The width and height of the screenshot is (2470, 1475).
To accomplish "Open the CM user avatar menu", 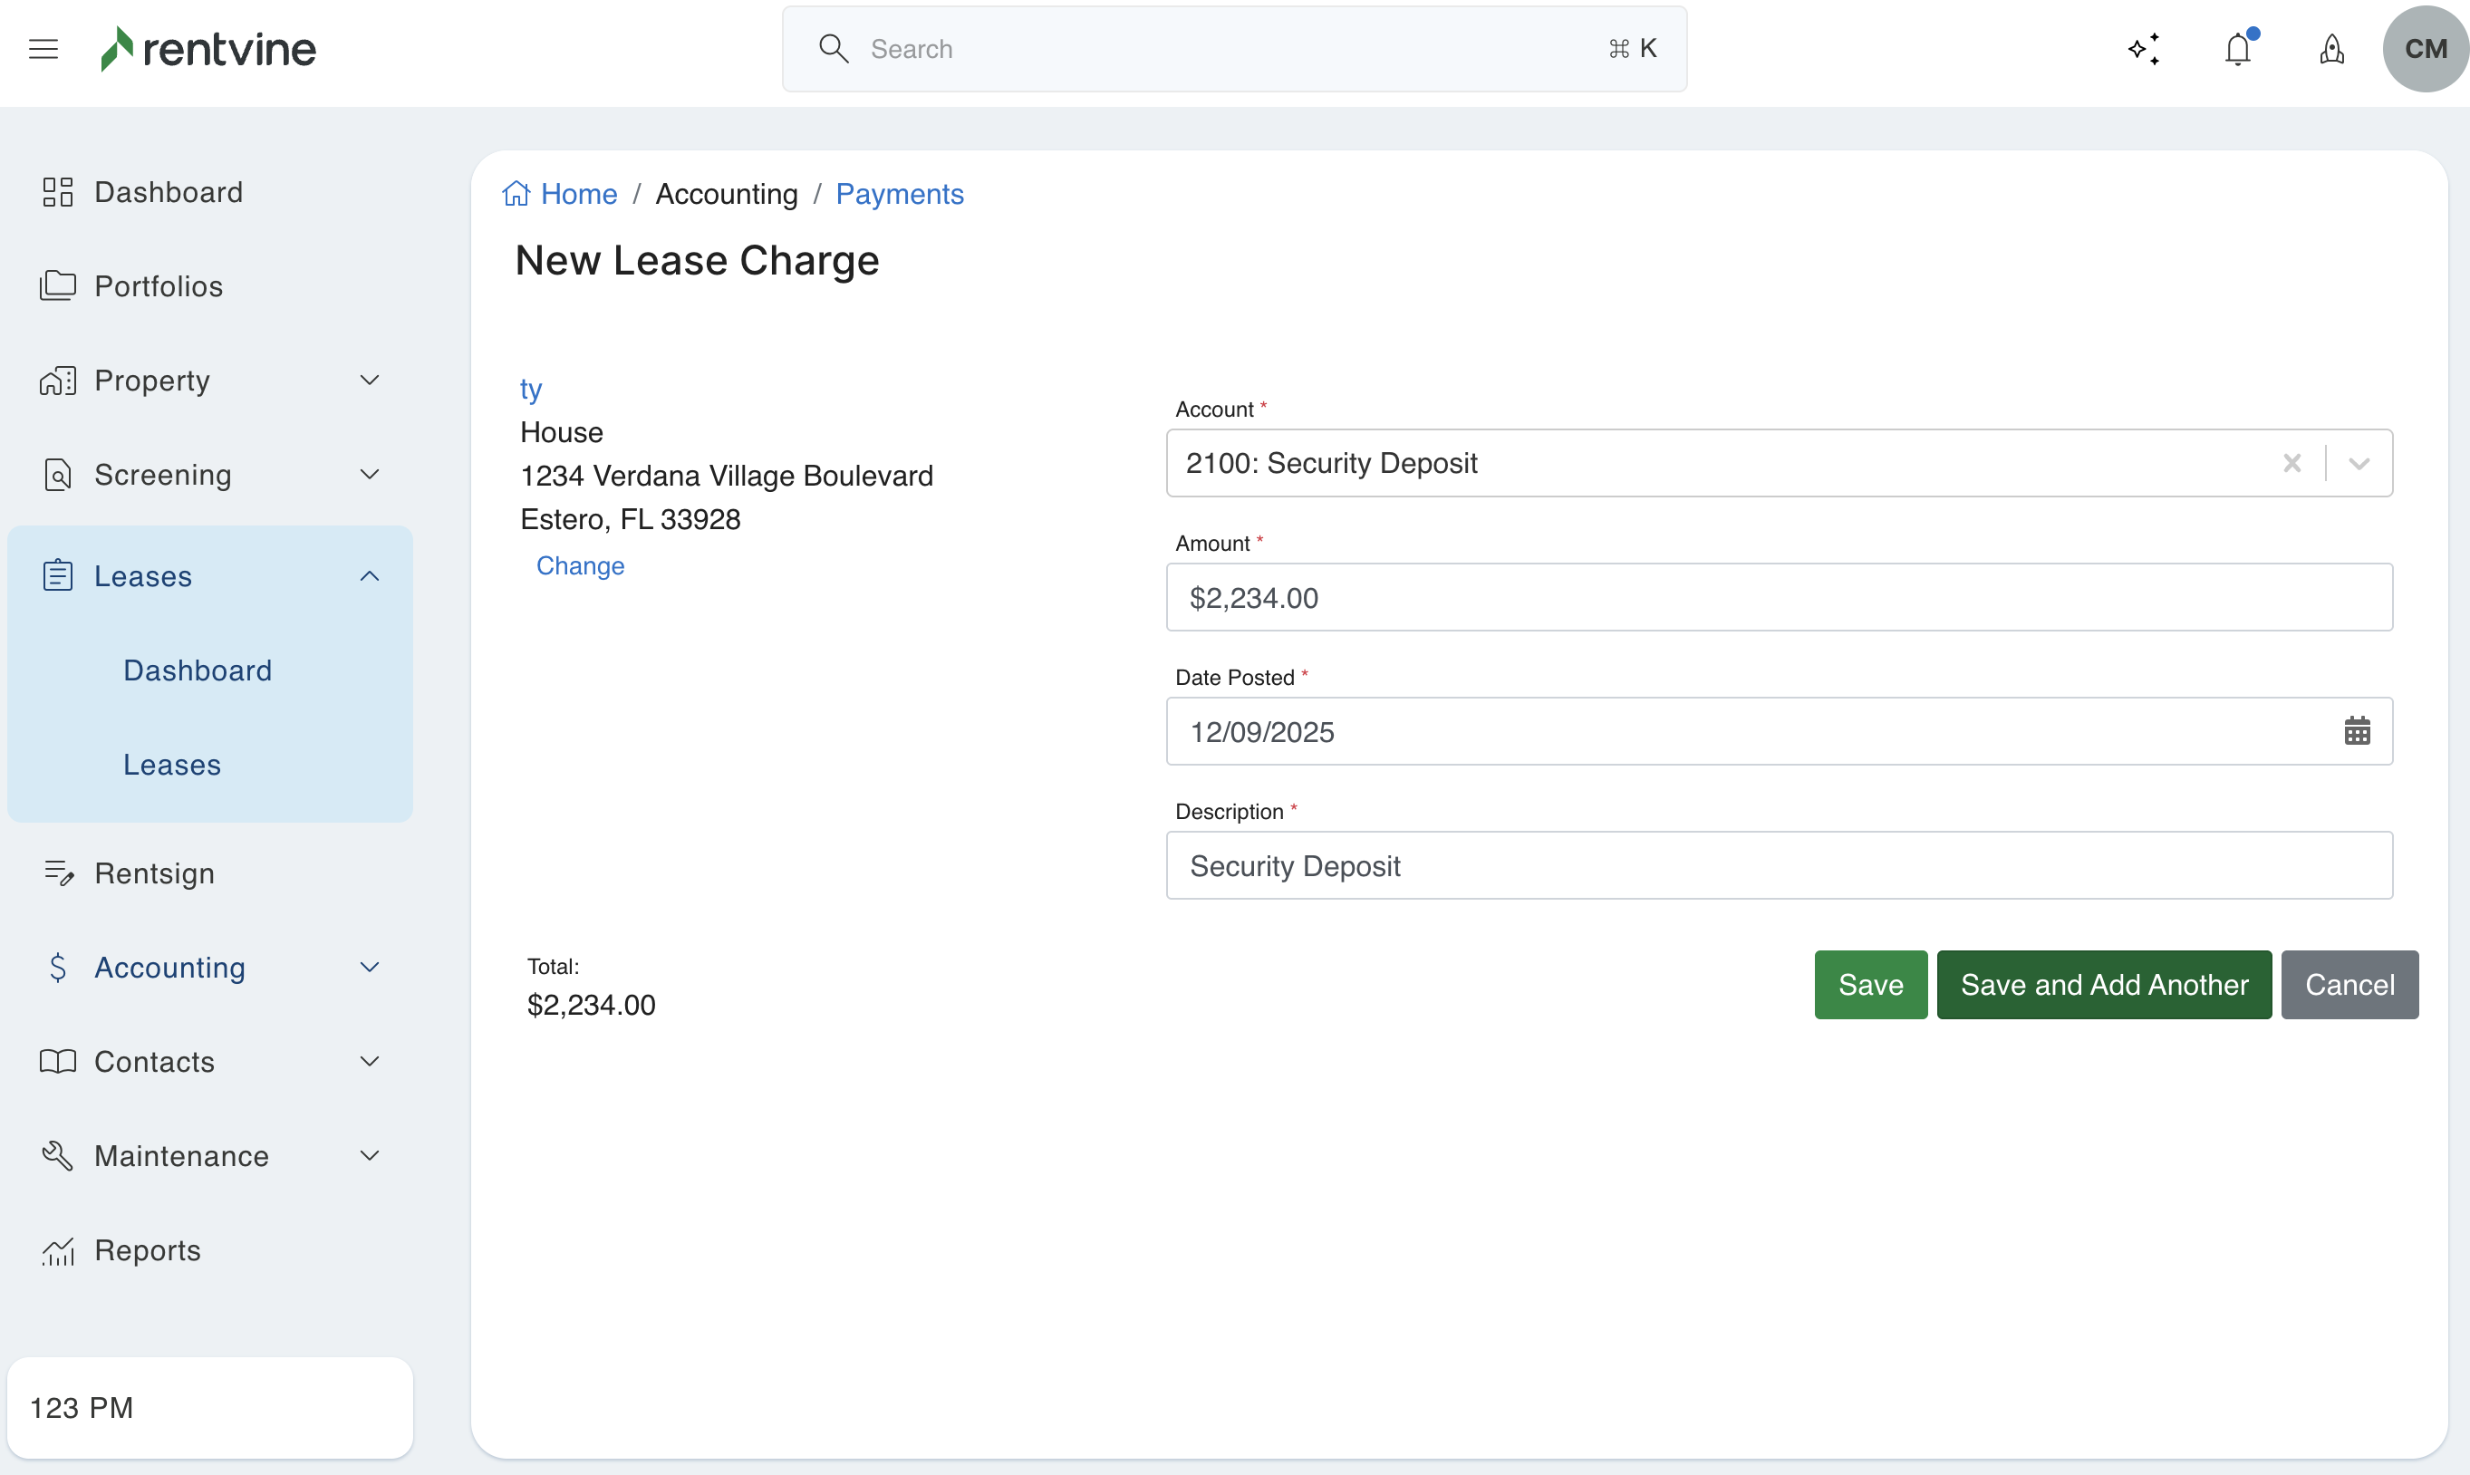I will click(2425, 49).
